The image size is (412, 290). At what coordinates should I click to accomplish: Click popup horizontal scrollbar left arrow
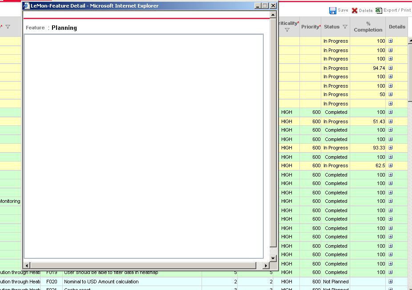point(27,266)
